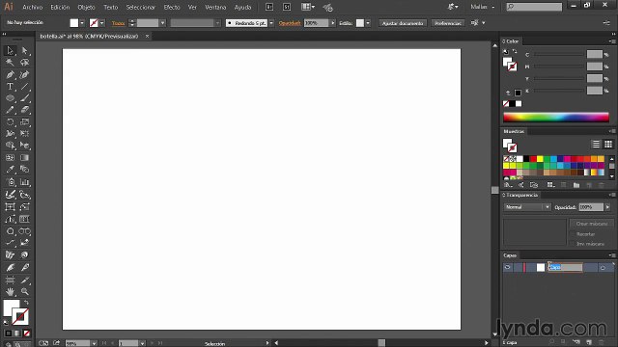The image size is (618, 347).
Task: Open the Ventana menu
Action: pos(215,7)
